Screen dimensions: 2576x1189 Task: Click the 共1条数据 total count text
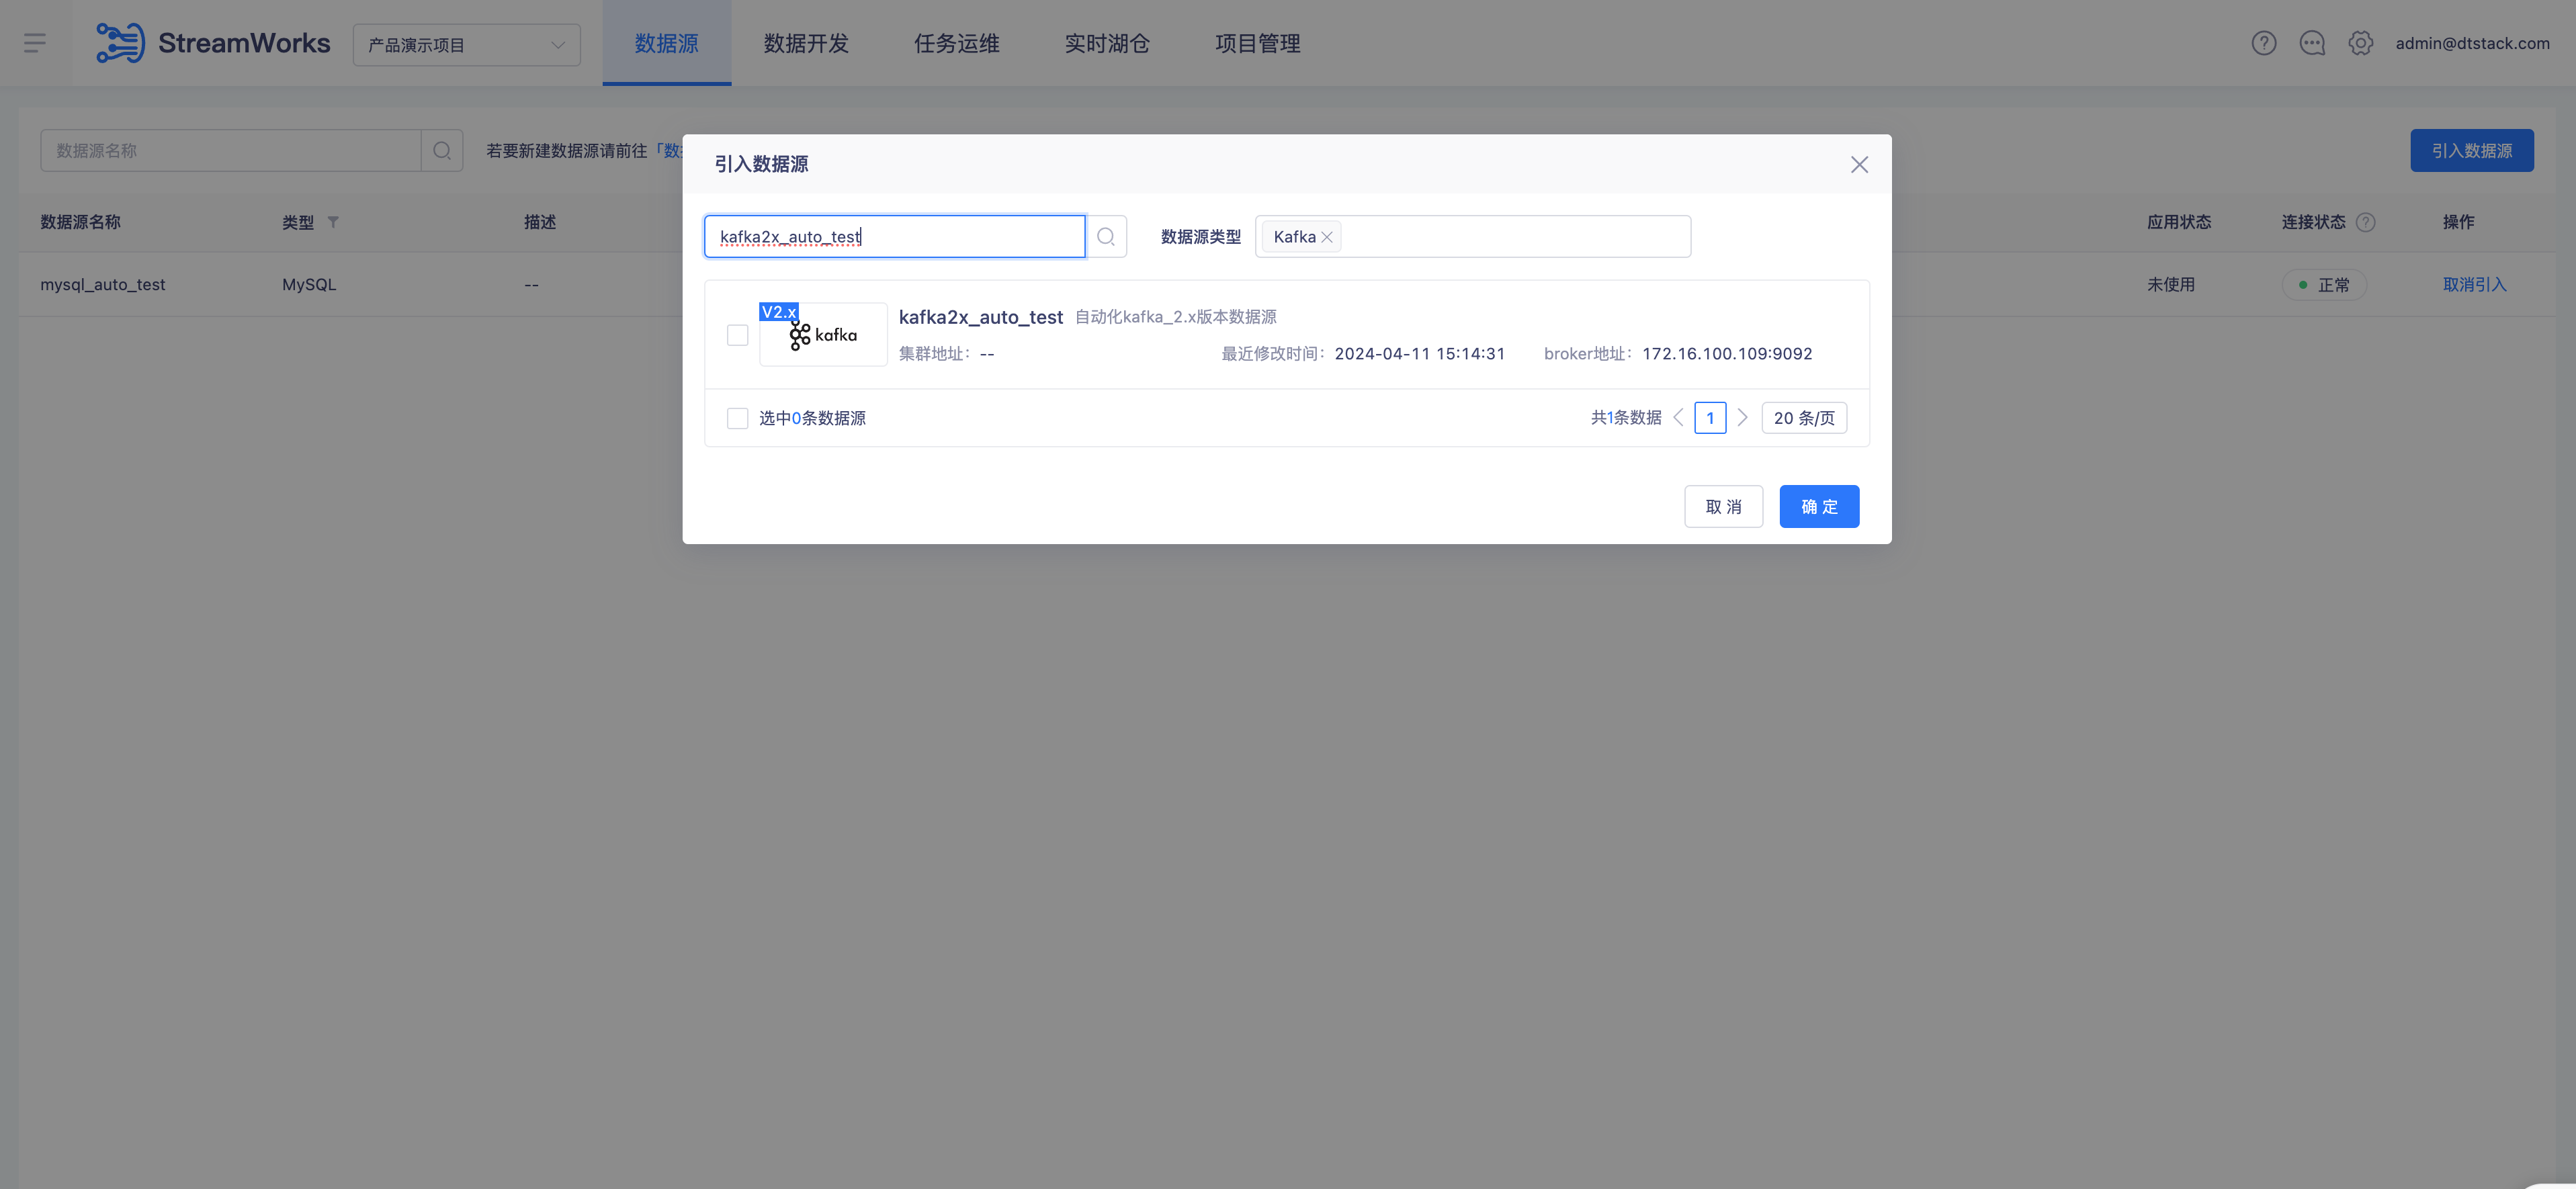click(1626, 418)
